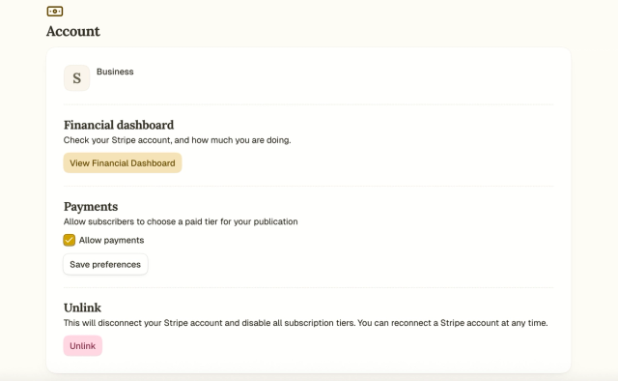
Task: Click 'This will disconnect your Stripe account' text
Action: click(305, 323)
